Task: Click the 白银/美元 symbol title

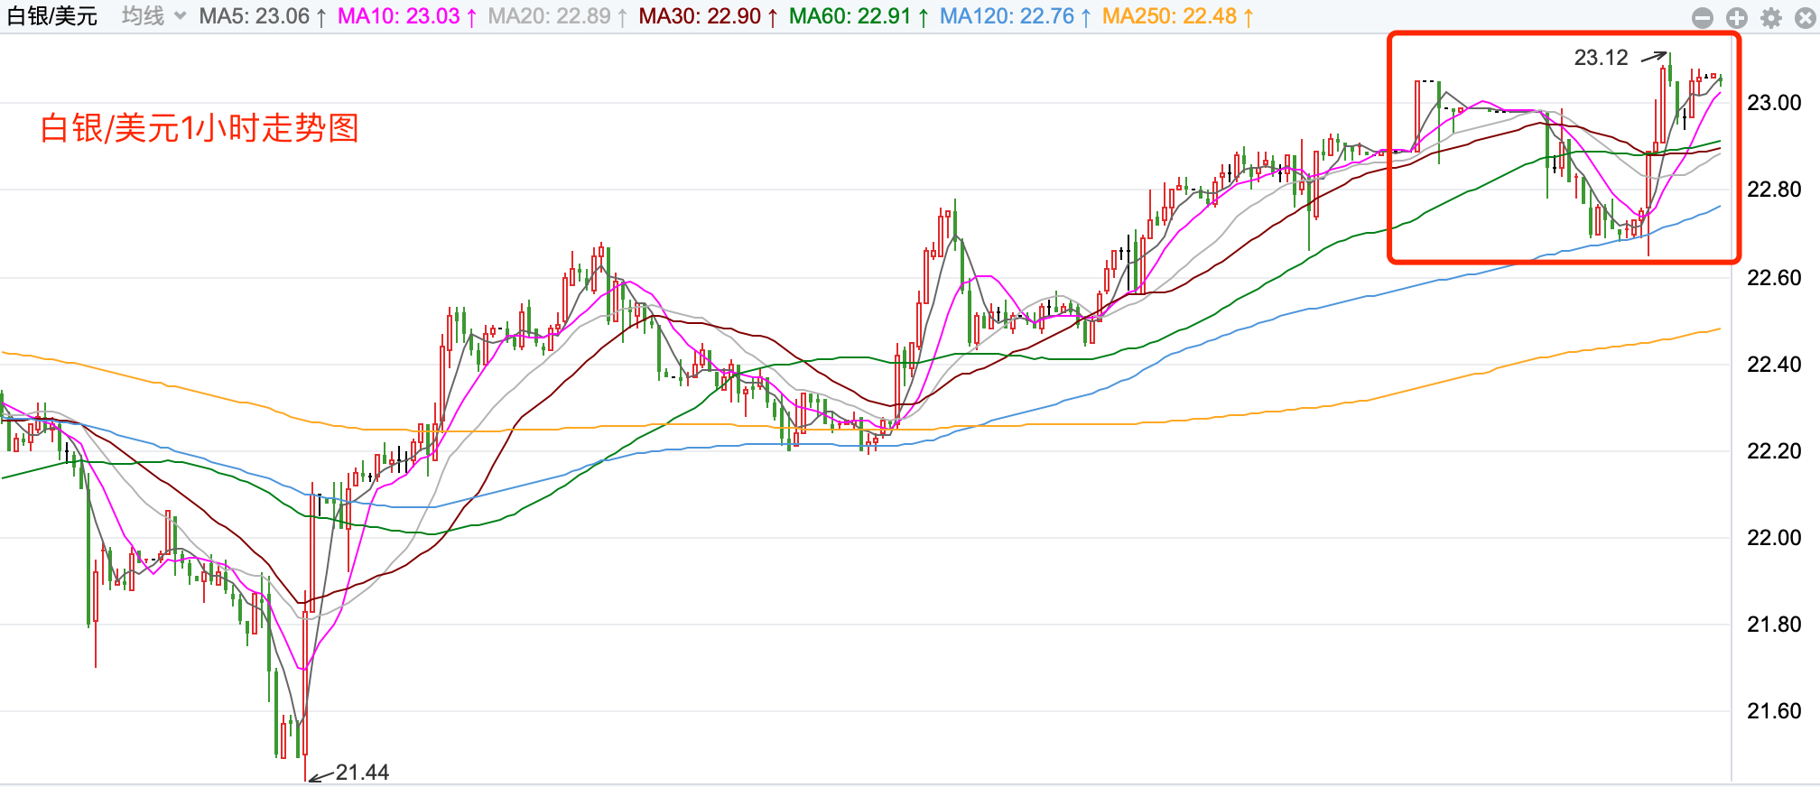Action: point(52,16)
